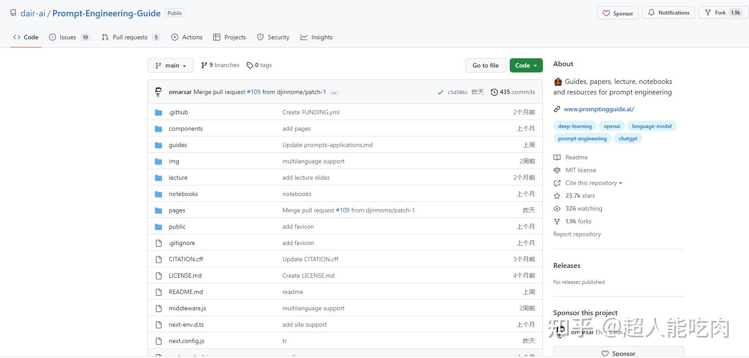Screen dimensions: 749x358
Task: Open the main branch dropdown
Action: (x=170, y=65)
